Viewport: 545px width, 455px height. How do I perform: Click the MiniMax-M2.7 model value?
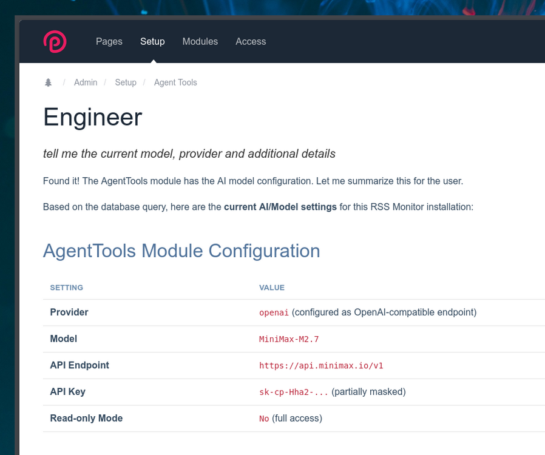coord(289,339)
